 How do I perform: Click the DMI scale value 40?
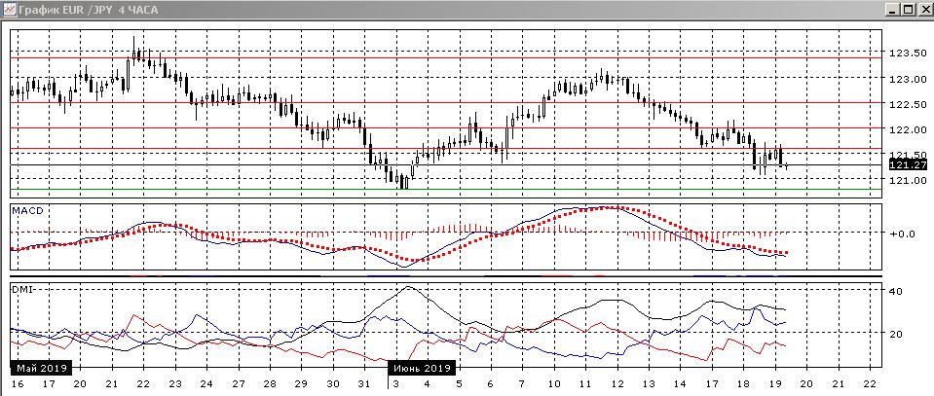pos(896,291)
